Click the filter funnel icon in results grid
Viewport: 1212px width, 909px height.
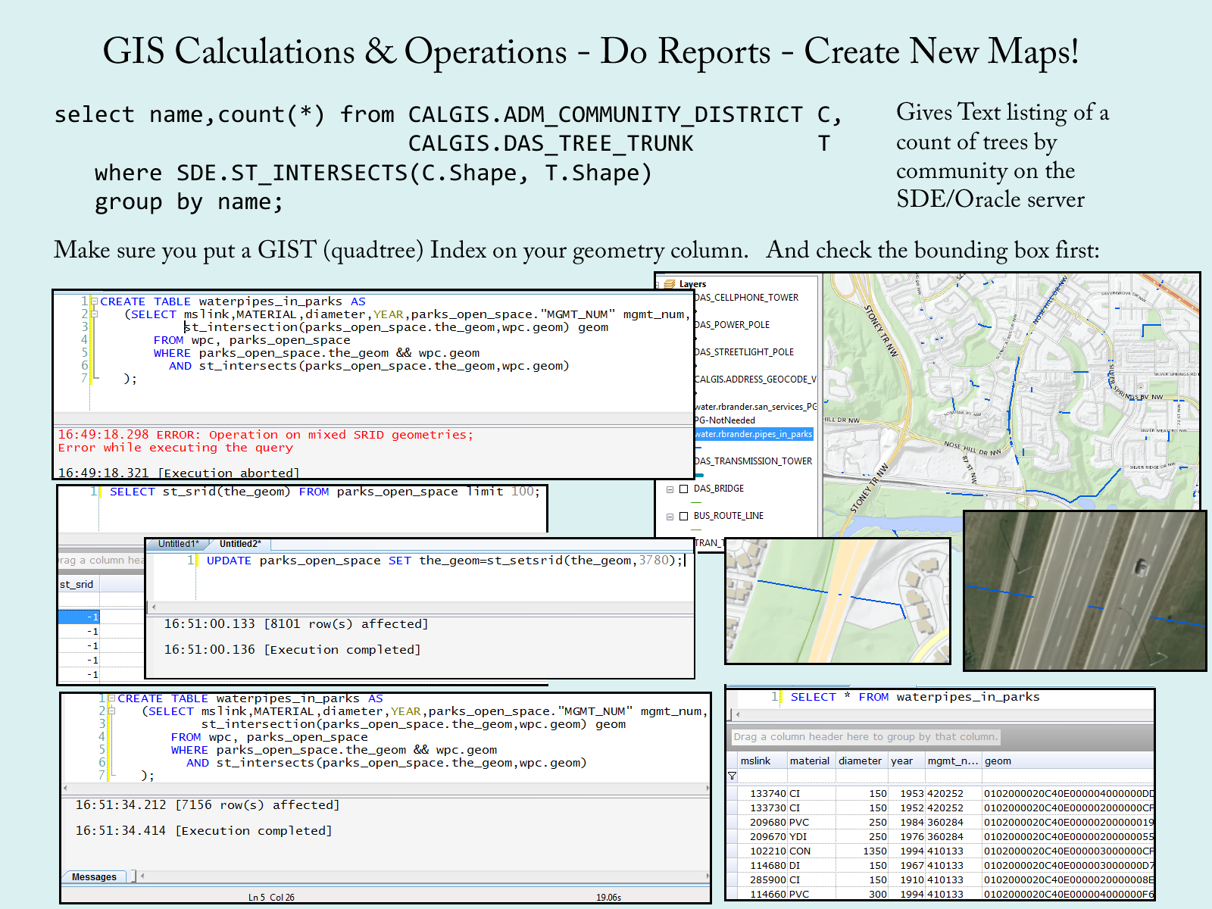click(x=732, y=776)
